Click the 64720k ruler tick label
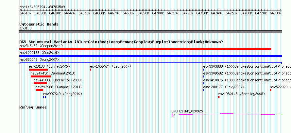 click(x=187, y=13)
